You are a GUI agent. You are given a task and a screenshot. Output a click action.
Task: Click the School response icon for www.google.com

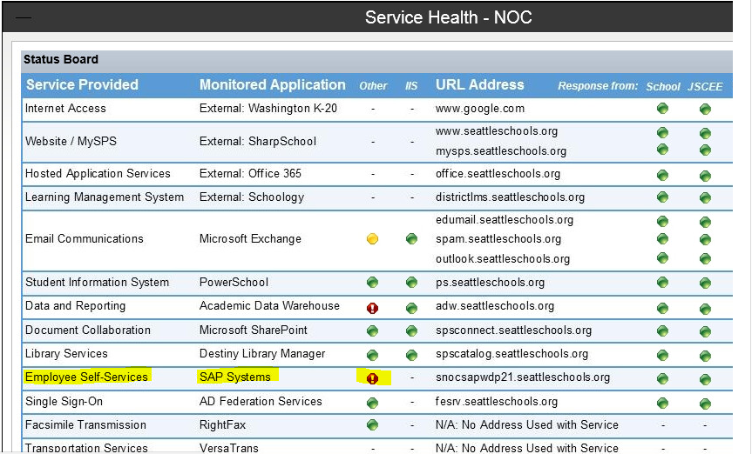(x=663, y=108)
